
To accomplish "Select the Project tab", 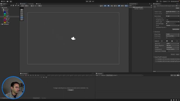I will pyautogui.click(x=3, y=4).
